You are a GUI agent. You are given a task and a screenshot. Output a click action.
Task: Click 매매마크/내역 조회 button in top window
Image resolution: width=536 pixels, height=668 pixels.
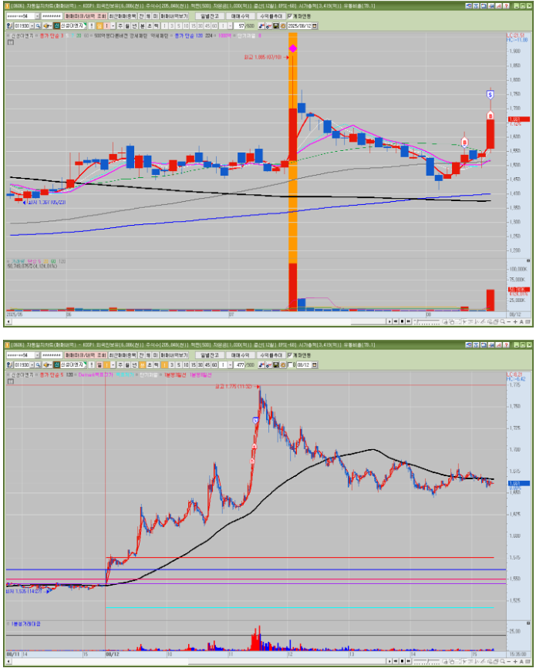[x=86, y=16]
